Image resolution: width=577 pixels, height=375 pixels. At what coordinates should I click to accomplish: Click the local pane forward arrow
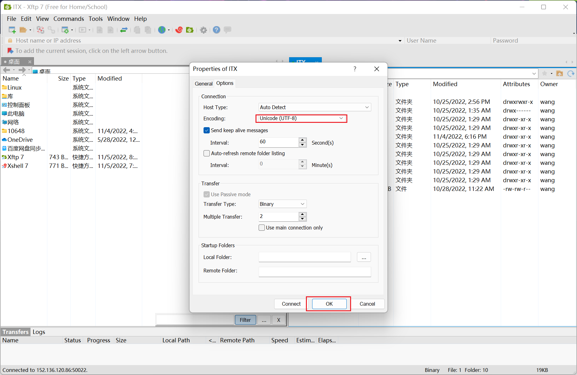click(x=22, y=70)
